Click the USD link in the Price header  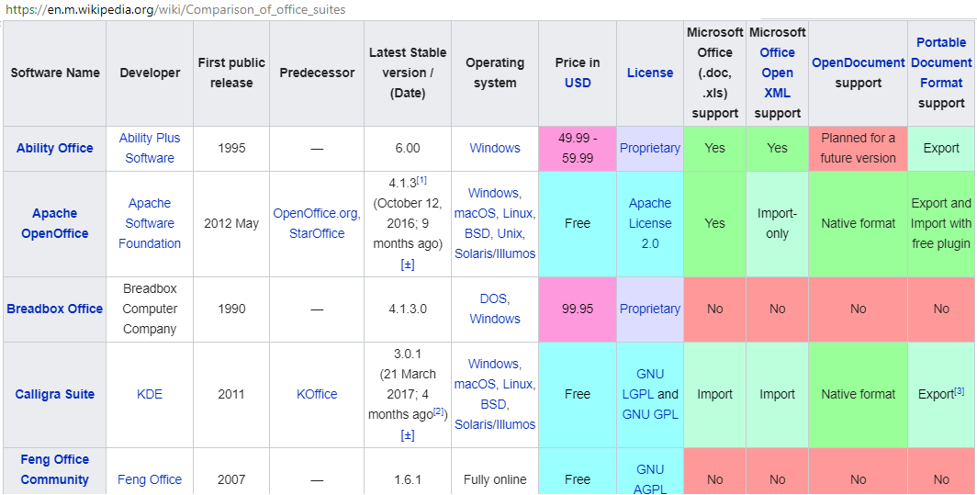pyautogui.click(x=578, y=83)
